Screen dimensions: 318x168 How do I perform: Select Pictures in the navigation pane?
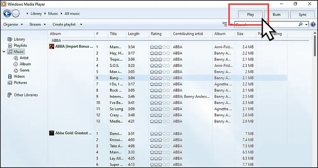tap(20, 83)
